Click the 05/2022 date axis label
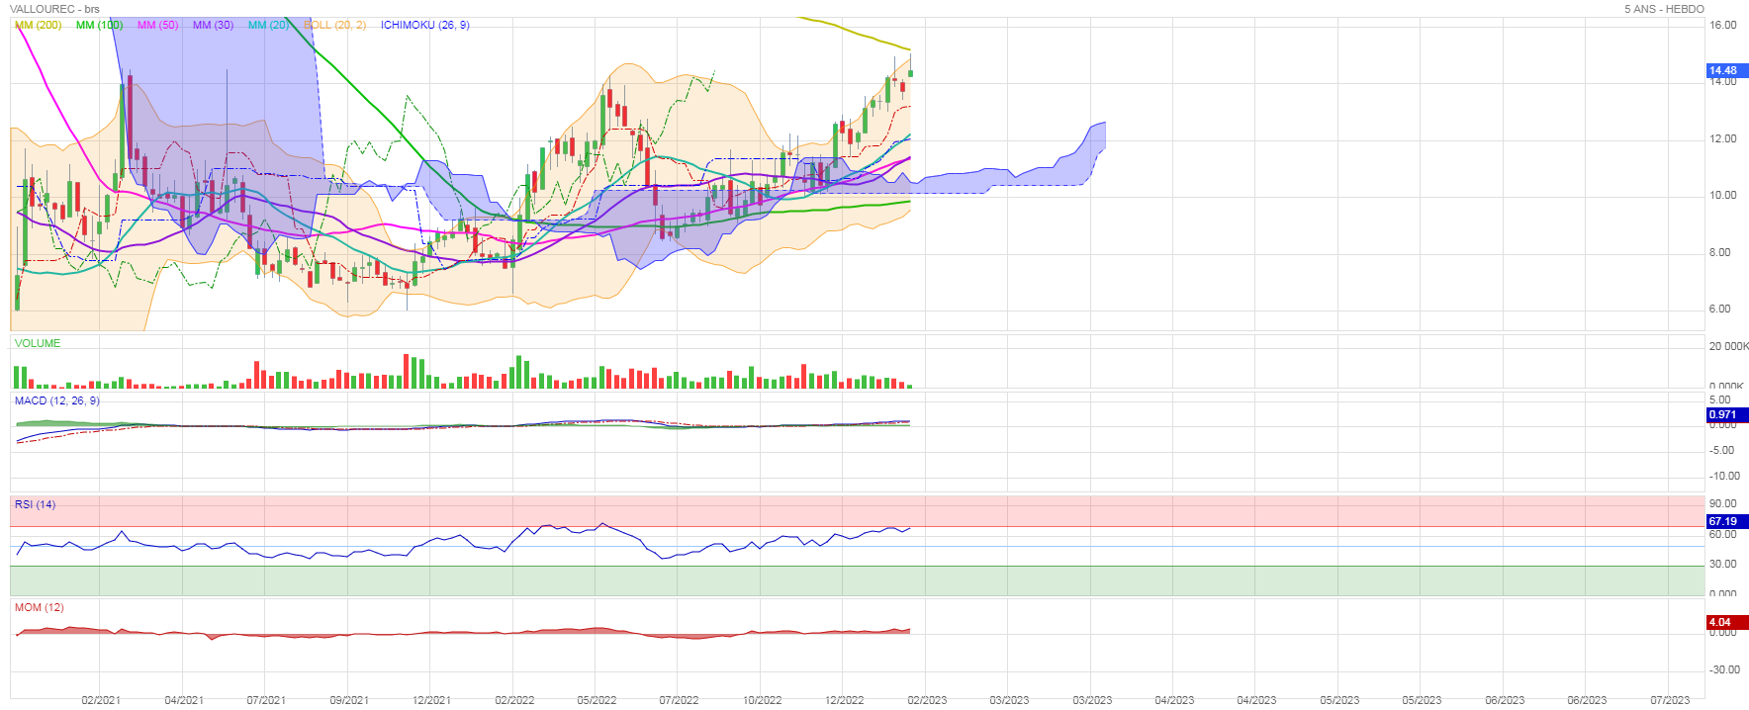This screenshot has width=1749, height=710. click(597, 700)
